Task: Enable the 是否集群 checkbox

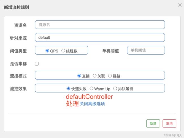Action: pos(37,64)
